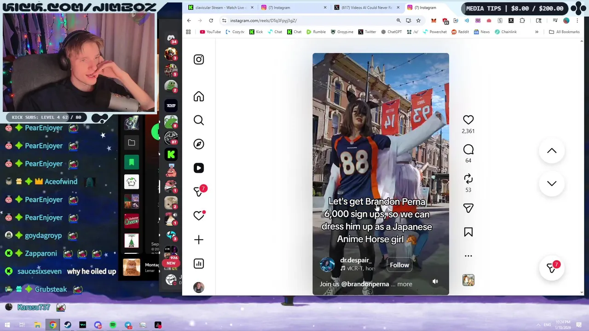Viewport: 589px width, 331px height.
Task: Open Instagram Home from the sidebar
Action: tap(199, 97)
